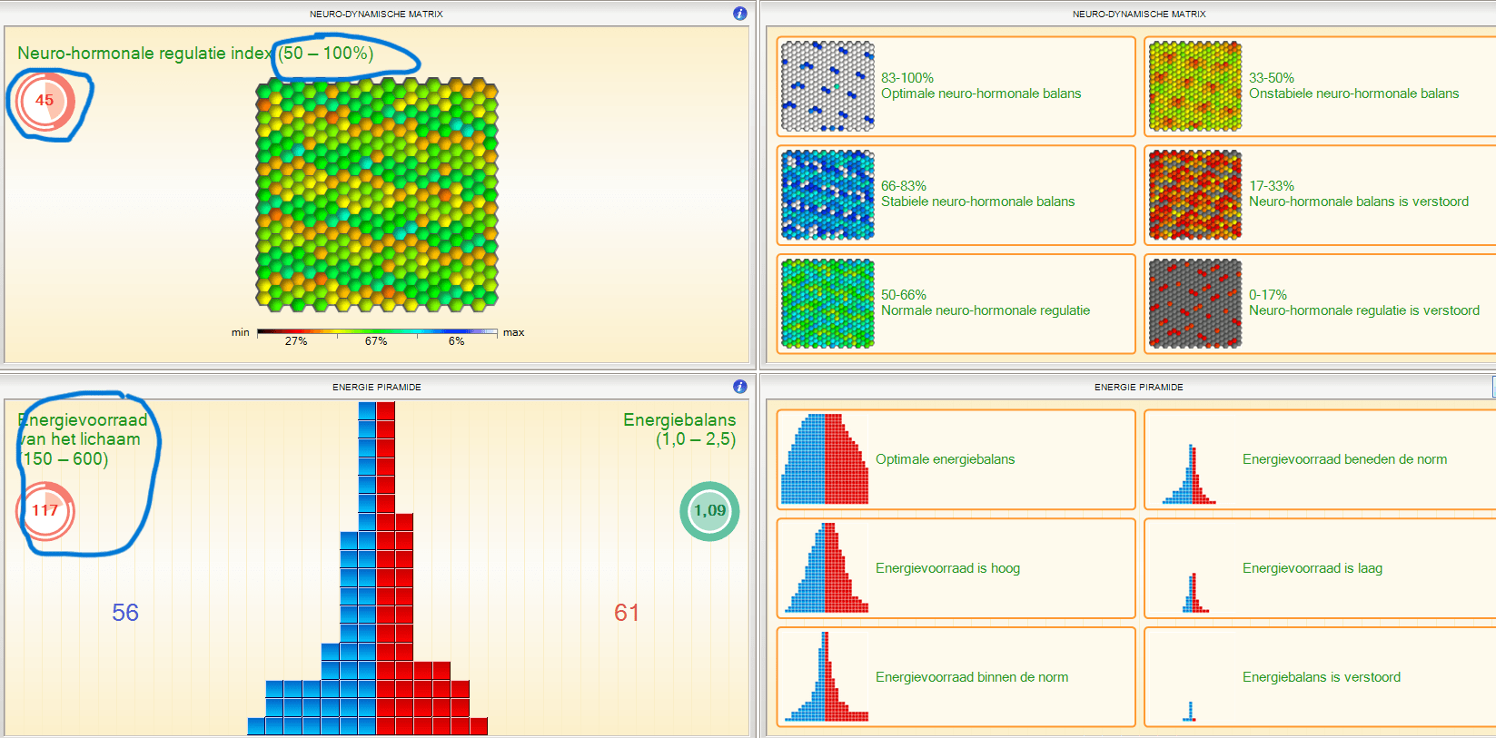
Task: Select the 17-33% balans verstoord thumbnail
Action: (1194, 195)
